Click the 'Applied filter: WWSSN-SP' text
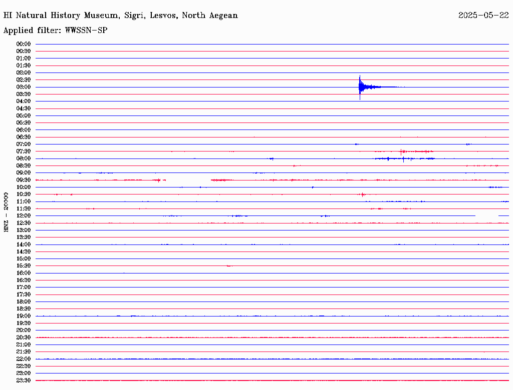The height and width of the screenshot is (390, 513). [55, 30]
